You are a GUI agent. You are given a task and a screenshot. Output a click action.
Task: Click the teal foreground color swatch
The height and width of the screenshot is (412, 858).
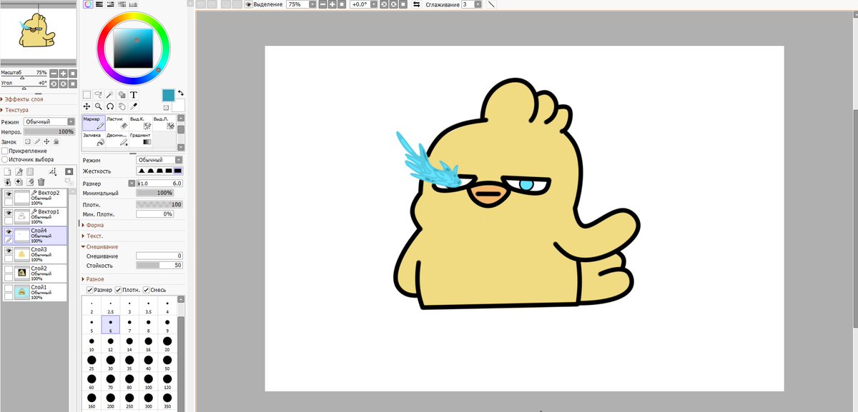[x=169, y=95]
